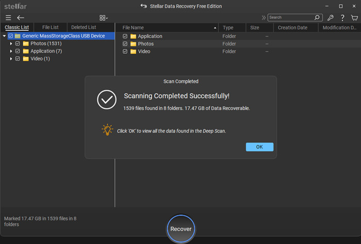Screen dimensions: 361x244
Task: Expand the Photos (1531) tree node
Action: [11, 44]
